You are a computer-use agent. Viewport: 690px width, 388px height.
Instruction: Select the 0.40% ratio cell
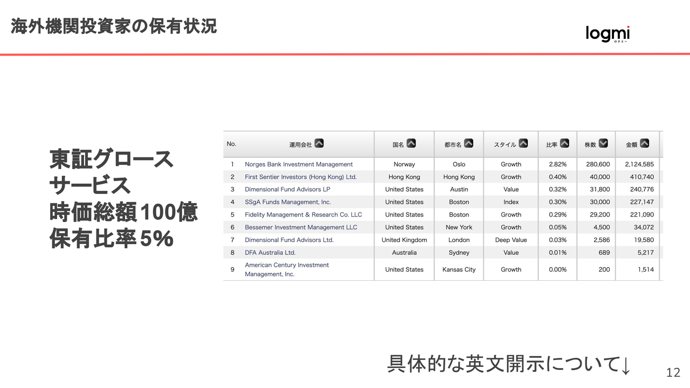point(558,177)
